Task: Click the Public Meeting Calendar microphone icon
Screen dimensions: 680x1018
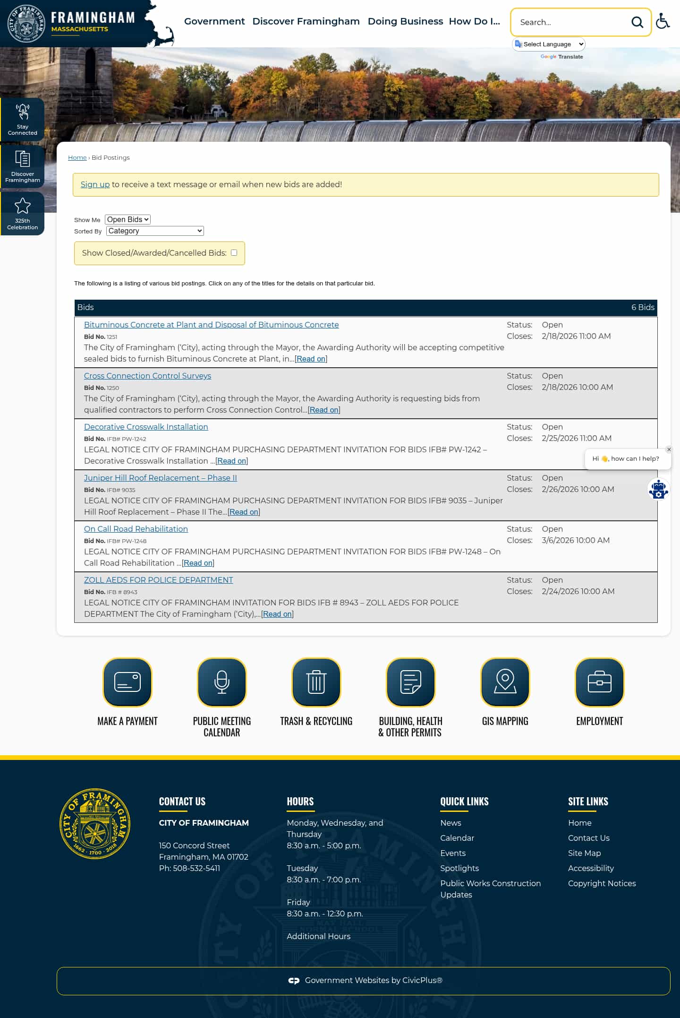Action: (x=222, y=682)
